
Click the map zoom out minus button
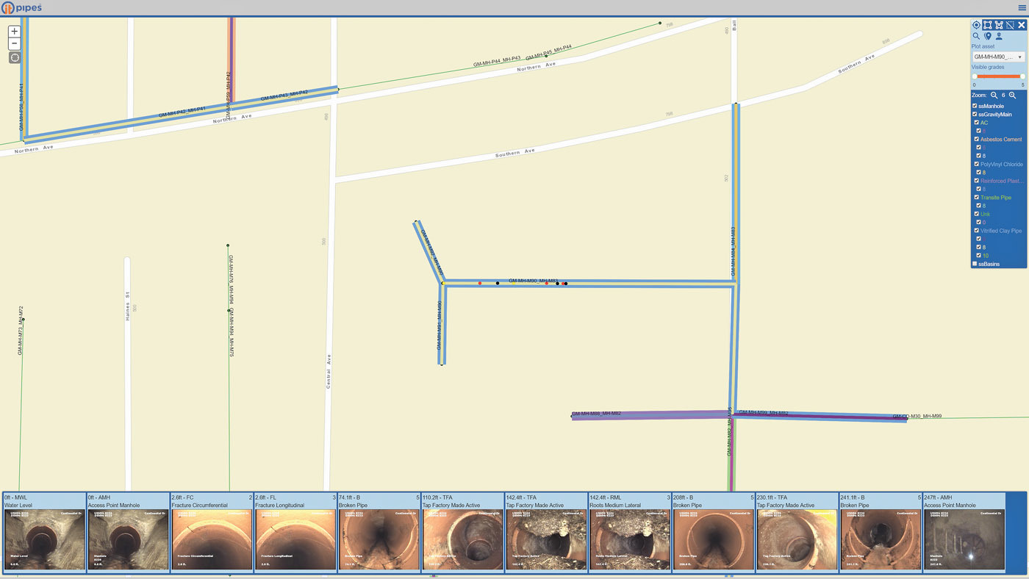point(15,44)
